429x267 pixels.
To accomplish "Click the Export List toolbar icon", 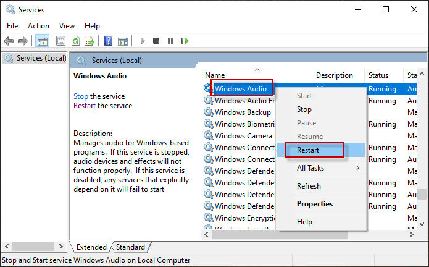I will tap(90, 41).
